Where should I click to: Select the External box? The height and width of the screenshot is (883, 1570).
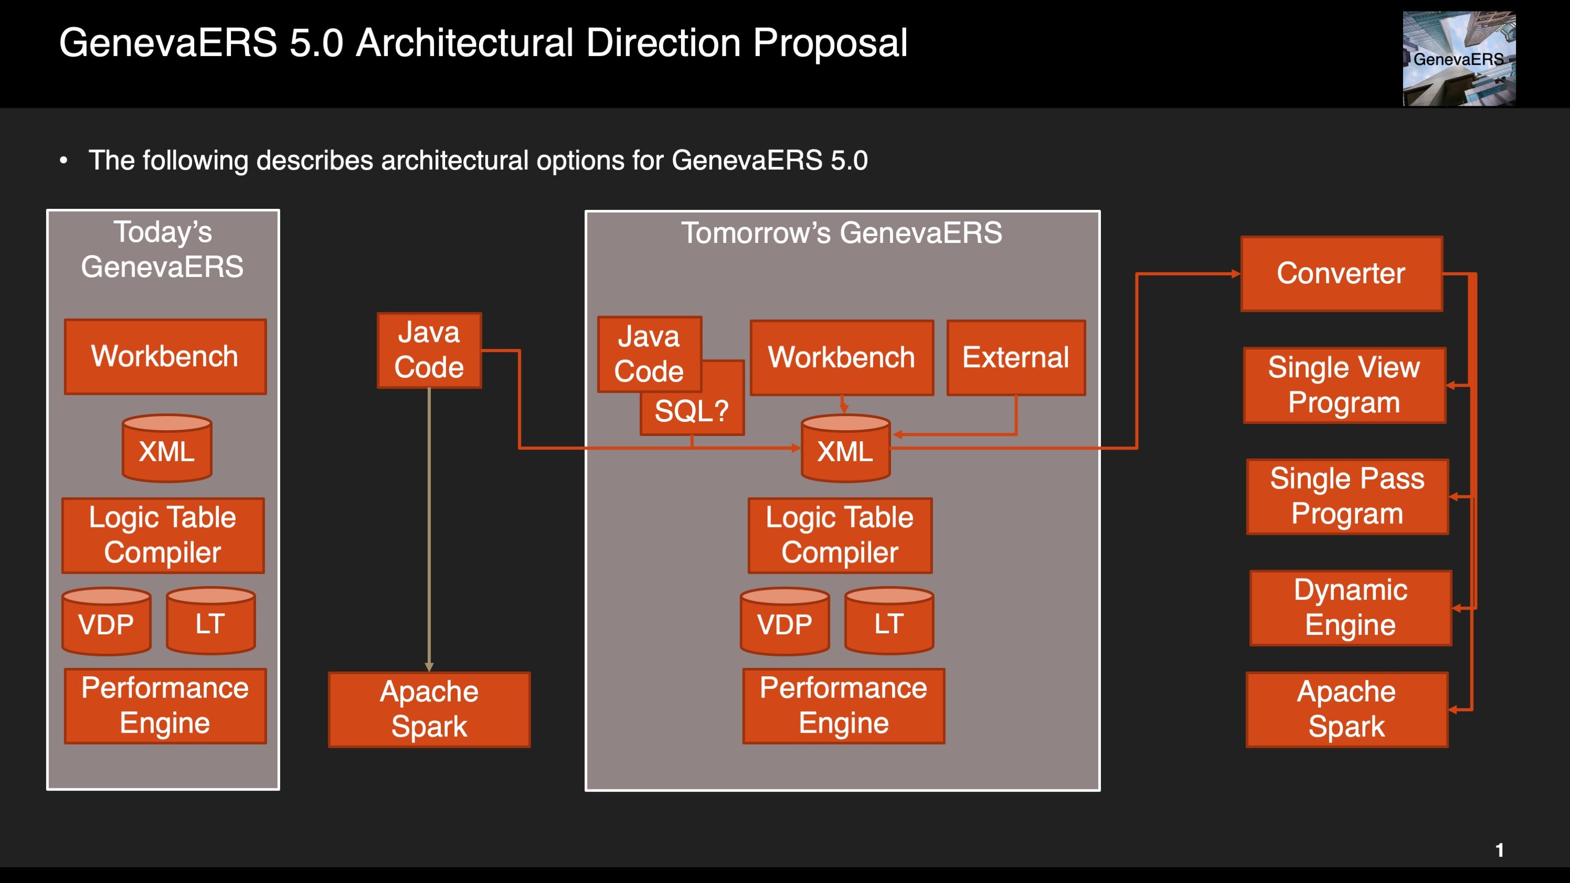click(x=1016, y=357)
